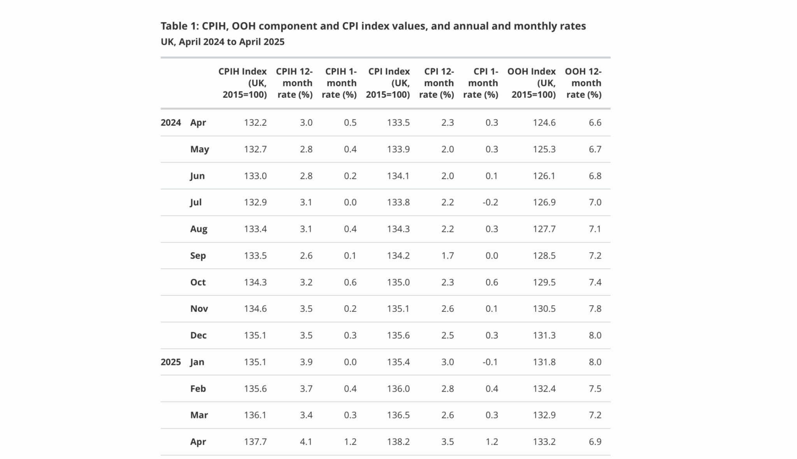Click the Dec month row label
This screenshot has height=459, width=797.
tap(198, 336)
